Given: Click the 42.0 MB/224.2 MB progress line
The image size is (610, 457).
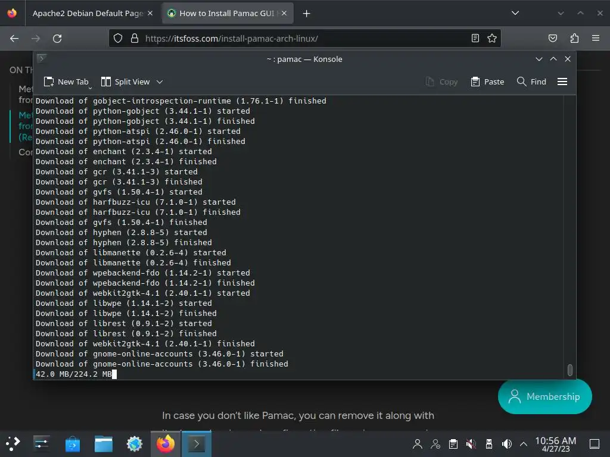Looking at the screenshot, I should [x=74, y=374].
